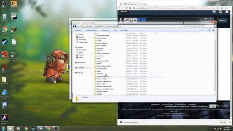Select Downloads under Favorites
This screenshot has width=233, height=131.
coord(82,40)
